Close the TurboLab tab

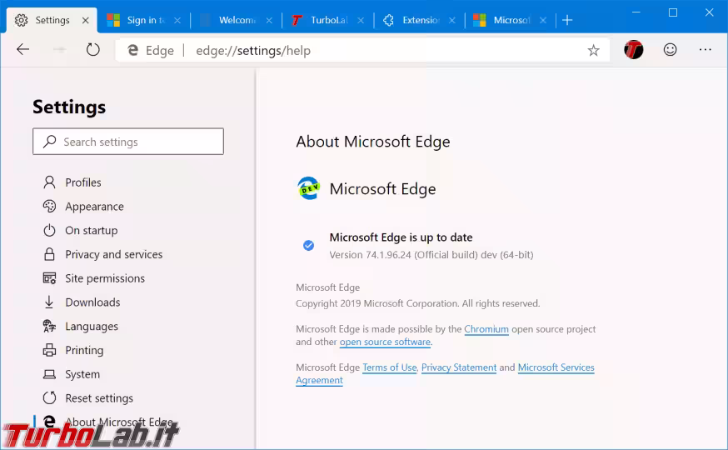pyautogui.click(x=361, y=21)
